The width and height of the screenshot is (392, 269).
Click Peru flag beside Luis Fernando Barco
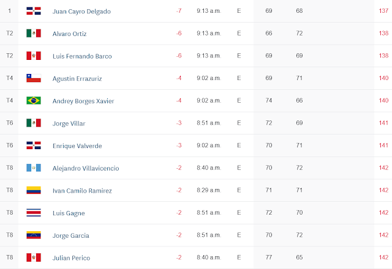(34, 56)
